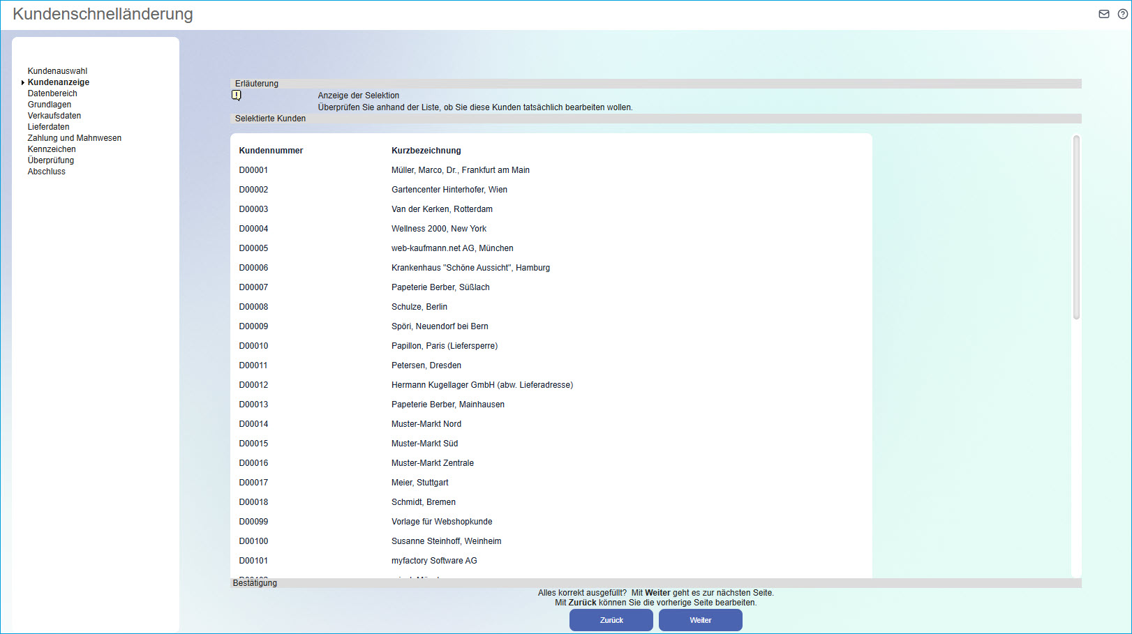The image size is (1132, 634).
Task: Click the customer list vertical scrollbar
Action: (x=1076, y=227)
